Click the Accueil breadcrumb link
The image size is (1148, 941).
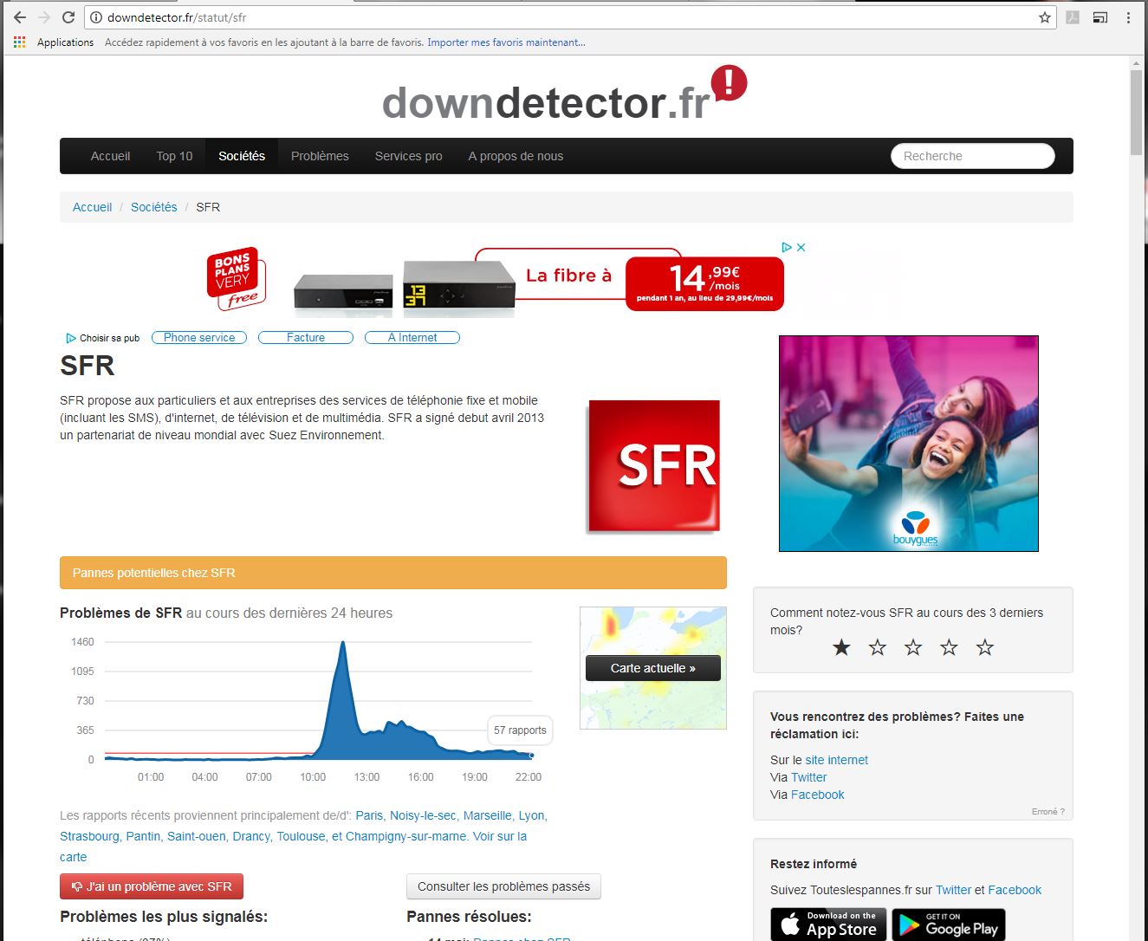92,207
